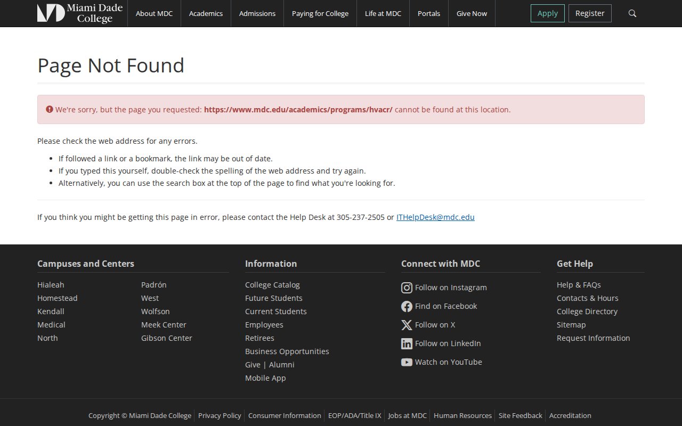Go to the Kendall campus link

51,312
